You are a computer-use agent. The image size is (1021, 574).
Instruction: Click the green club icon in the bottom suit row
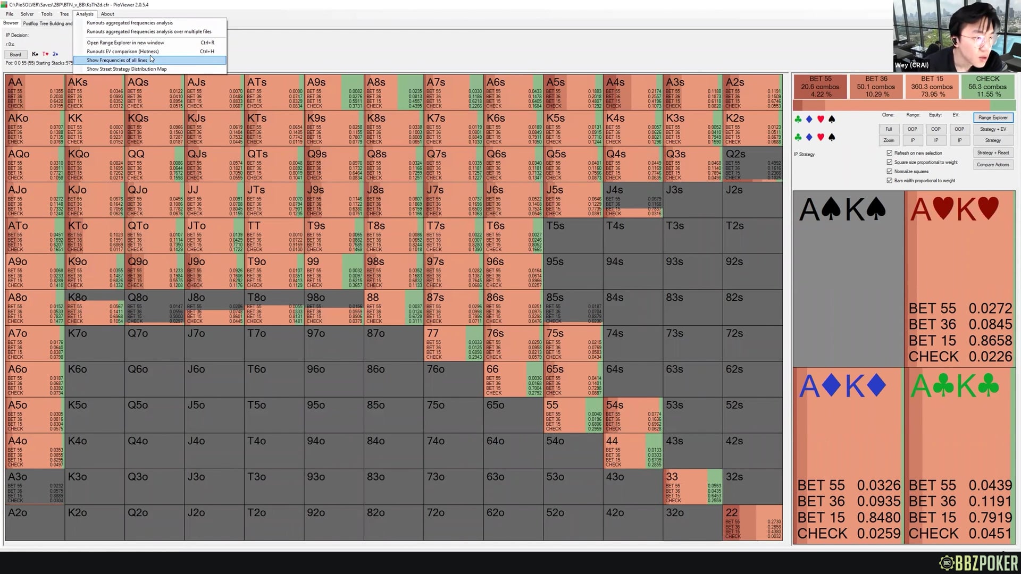click(x=798, y=137)
